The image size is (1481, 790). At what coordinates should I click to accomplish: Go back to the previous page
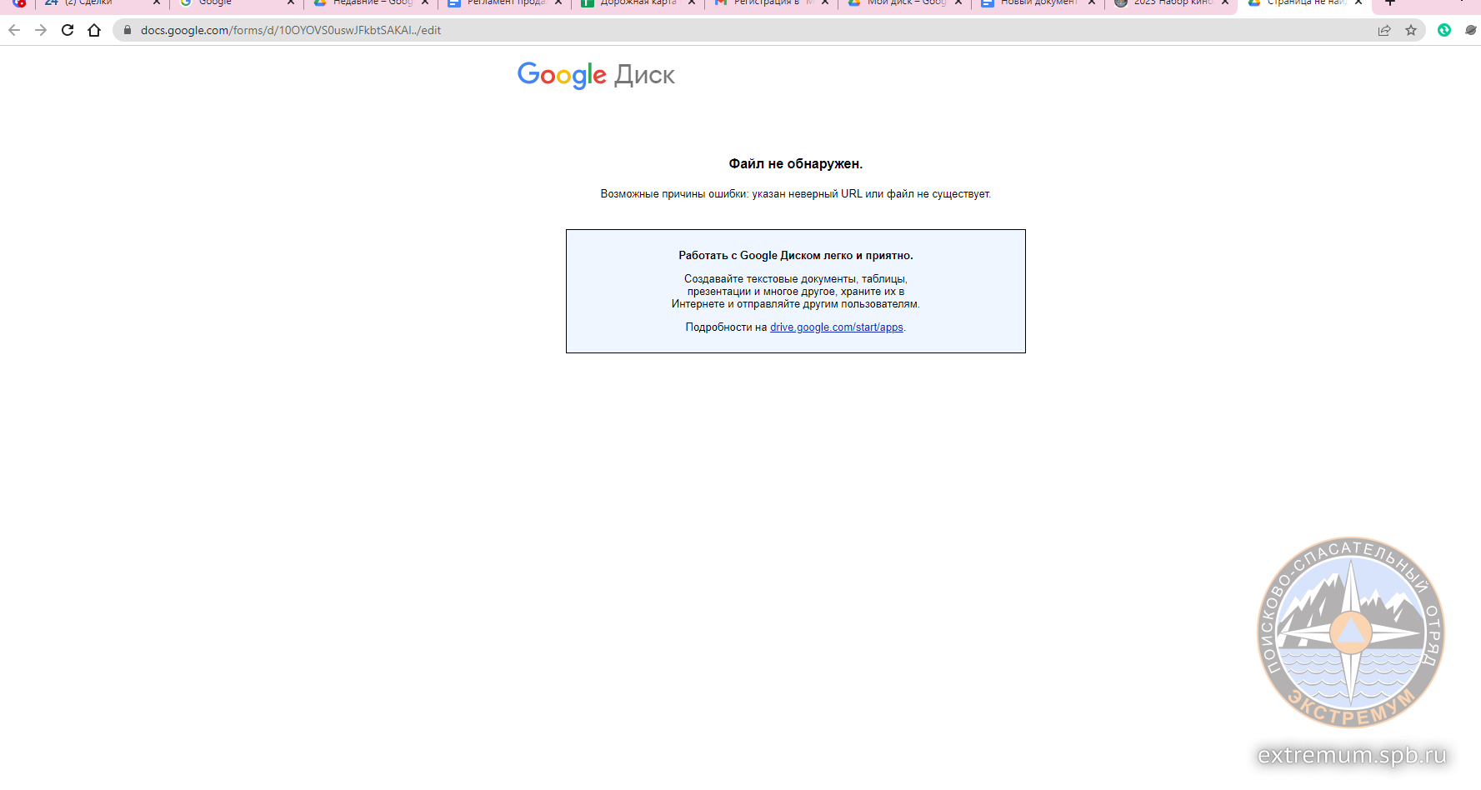[x=14, y=30]
